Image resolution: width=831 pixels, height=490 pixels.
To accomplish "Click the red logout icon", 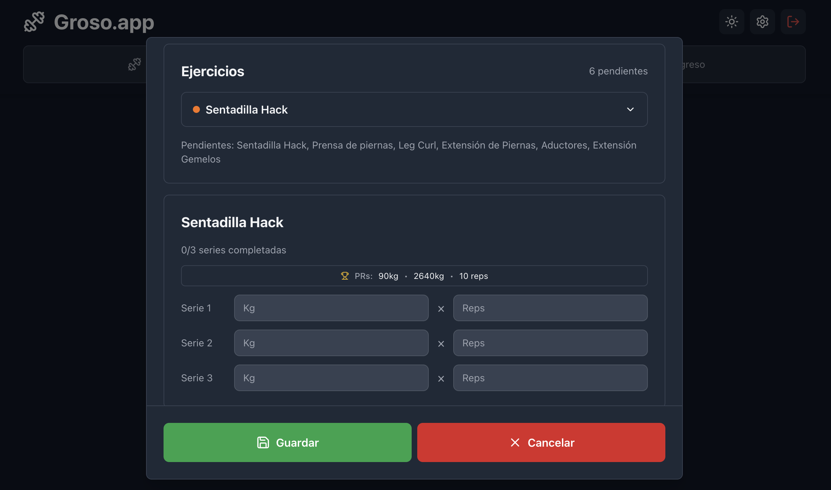I will coord(793,22).
